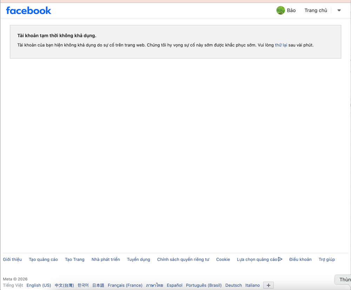The image size is (351, 290).
Task: Open Bảo's profile avatar
Action: (280, 10)
